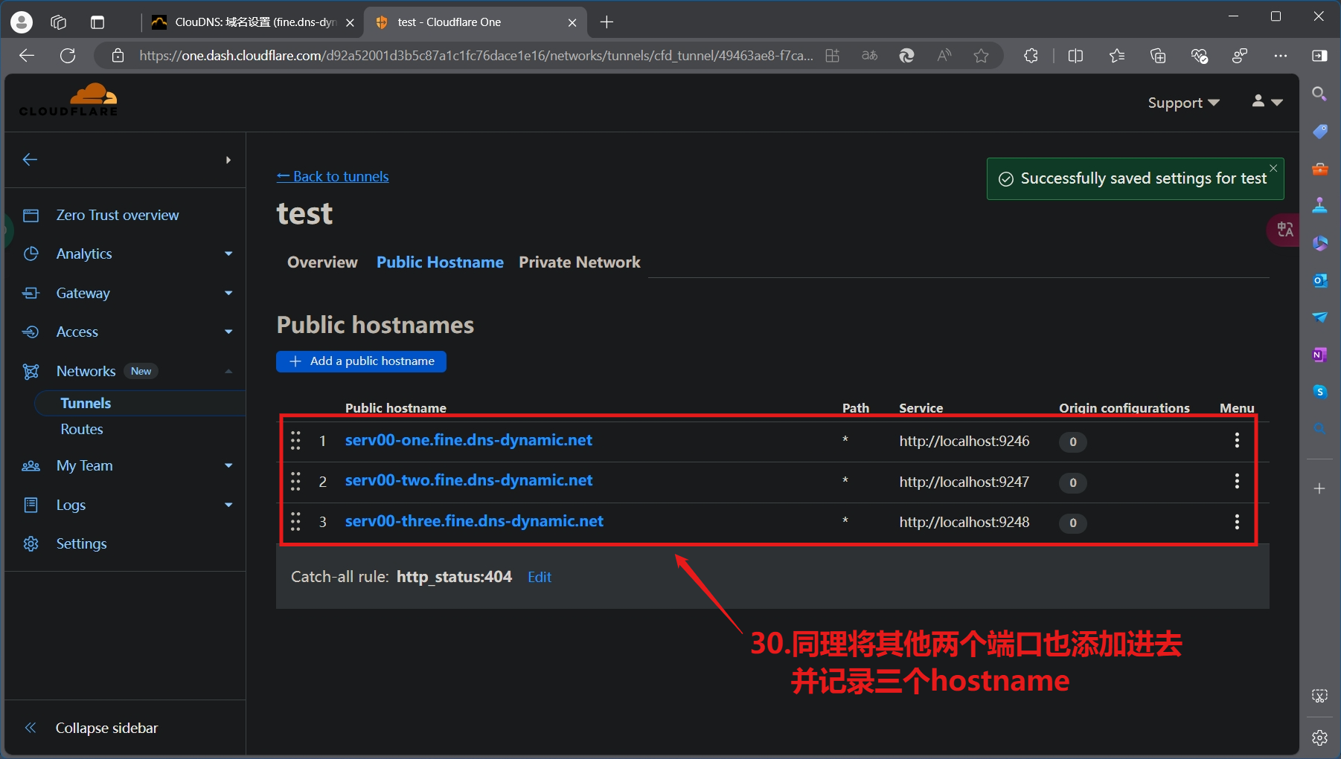Close the test - Cloudflare One tab

[572, 22]
